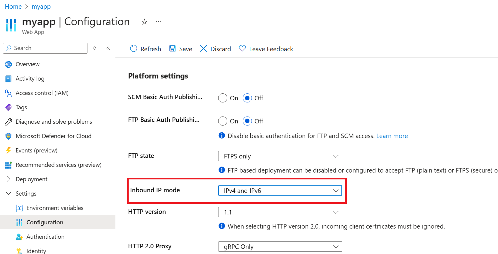498x254 pixels.
Task: Open Overview via the globe icon
Action: click(x=8, y=64)
